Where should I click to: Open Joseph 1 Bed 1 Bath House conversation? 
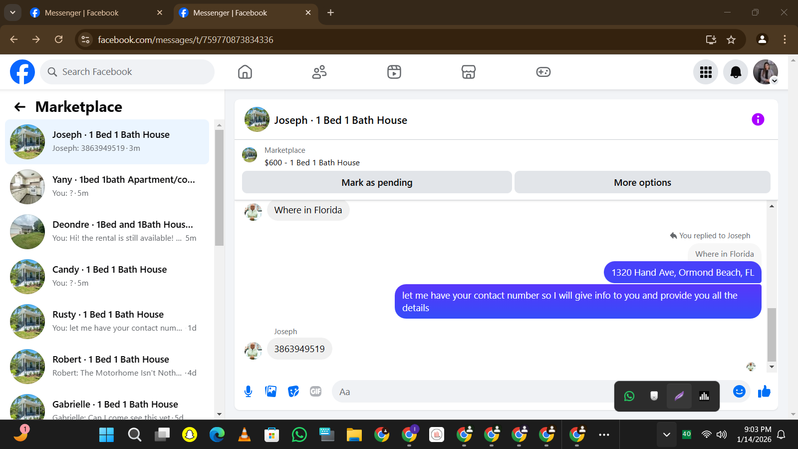[107, 142]
